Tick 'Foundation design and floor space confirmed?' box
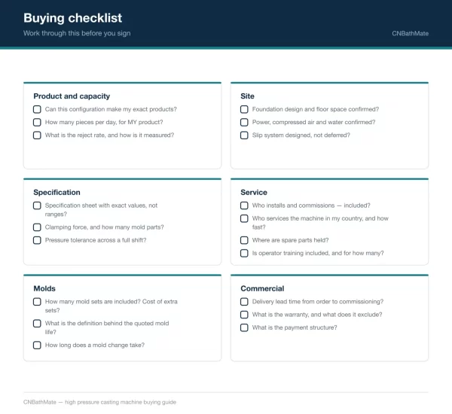452x414 pixels. coord(244,109)
